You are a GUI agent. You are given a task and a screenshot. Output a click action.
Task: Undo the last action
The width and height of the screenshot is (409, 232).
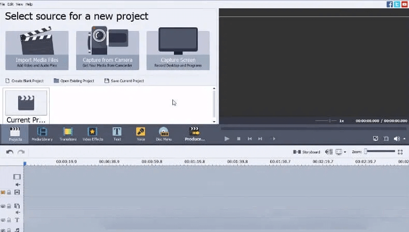[10, 152]
